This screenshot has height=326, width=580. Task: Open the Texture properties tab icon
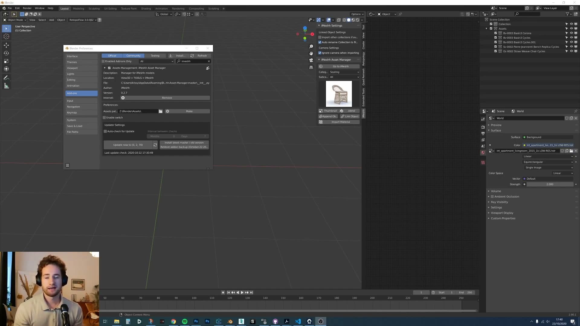pos(483,163)
